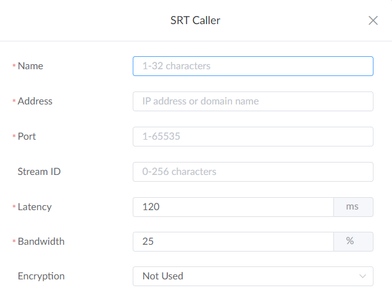Open the Encryption dropdown showing Not Used
392x301 pixels.
[x=247, y=276]
